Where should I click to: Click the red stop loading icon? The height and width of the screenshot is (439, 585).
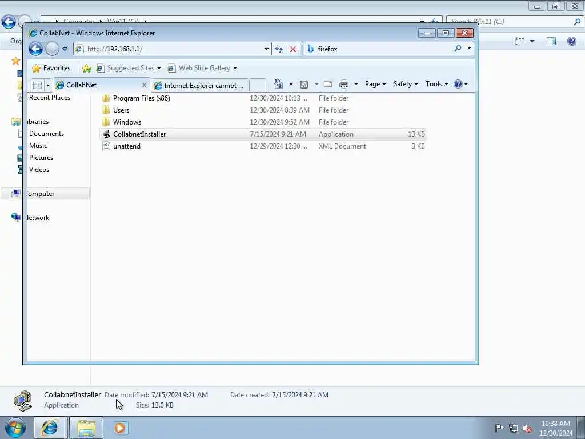tap(293, 49)
